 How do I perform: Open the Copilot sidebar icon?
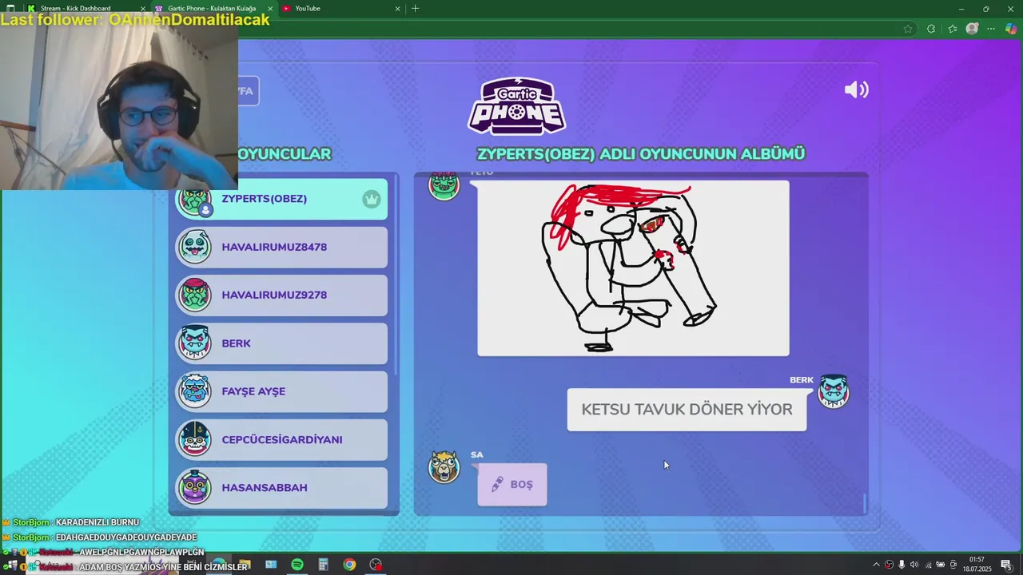click(x=1011, y=29)
